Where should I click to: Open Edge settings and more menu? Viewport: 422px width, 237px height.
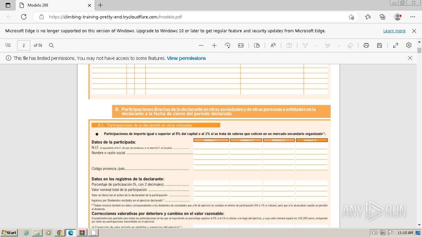[413, 17]
